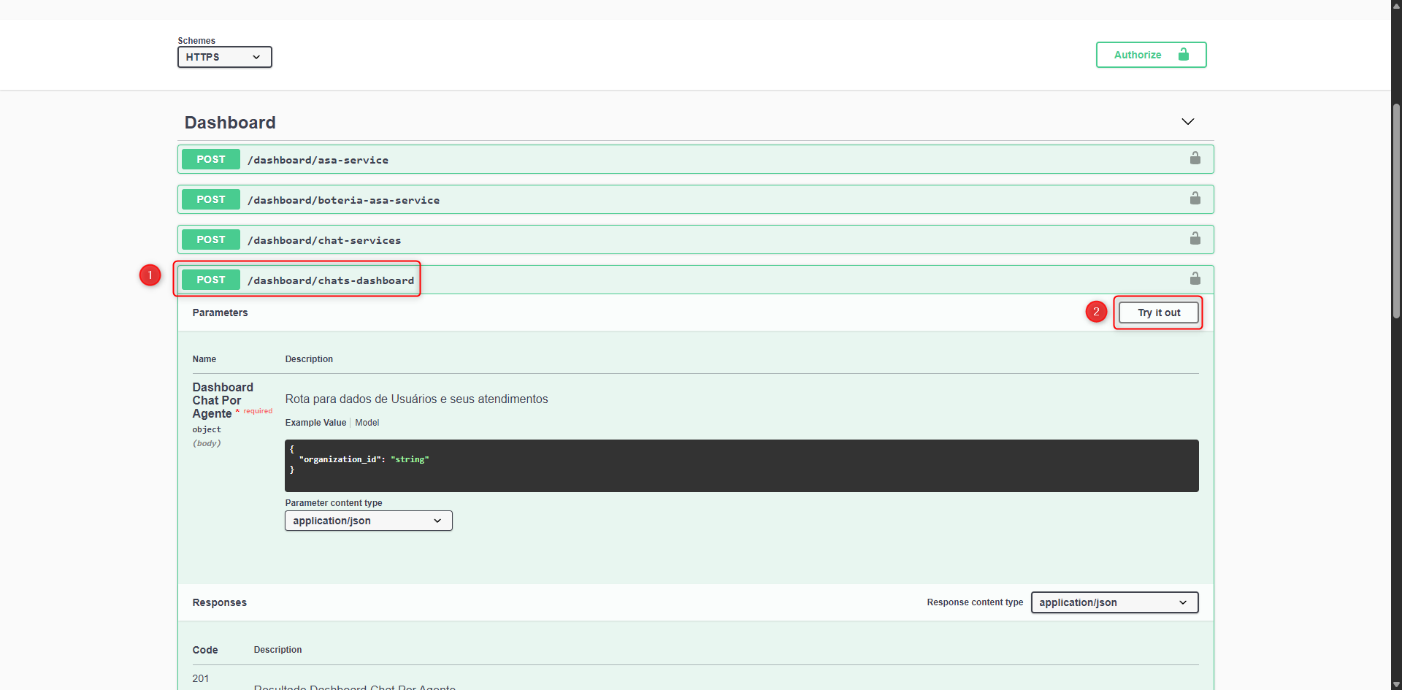Collapse the Dashboard section using its chevron
Screen dimensions: 1402x690
point(1187,121)
